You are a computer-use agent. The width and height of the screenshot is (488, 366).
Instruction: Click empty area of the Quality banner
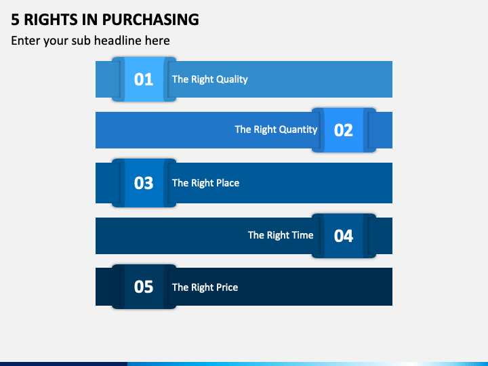coord(321,79)
